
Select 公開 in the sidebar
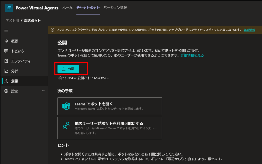24,81
